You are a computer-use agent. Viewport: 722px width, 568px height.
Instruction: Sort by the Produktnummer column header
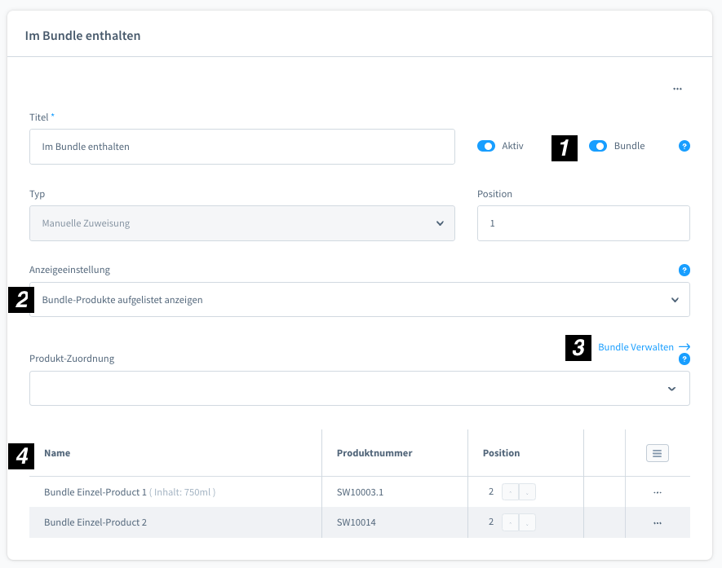pyautogui.click(x=374, y=453)
